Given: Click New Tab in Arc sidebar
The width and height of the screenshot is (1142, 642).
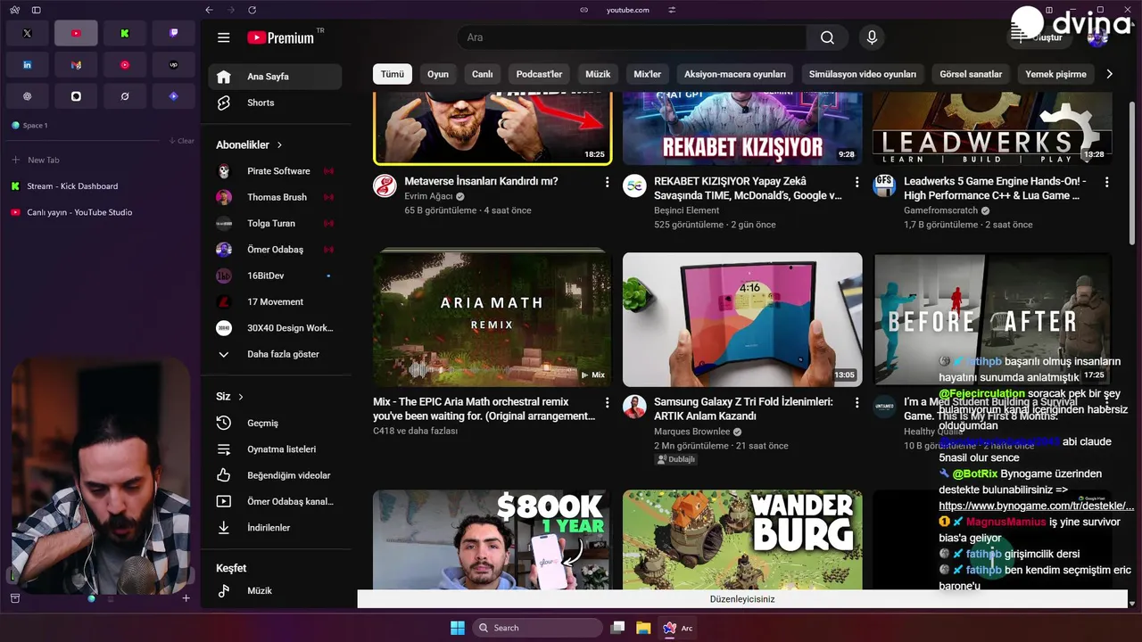Looking at the screenshot, I should click(43, 160).
